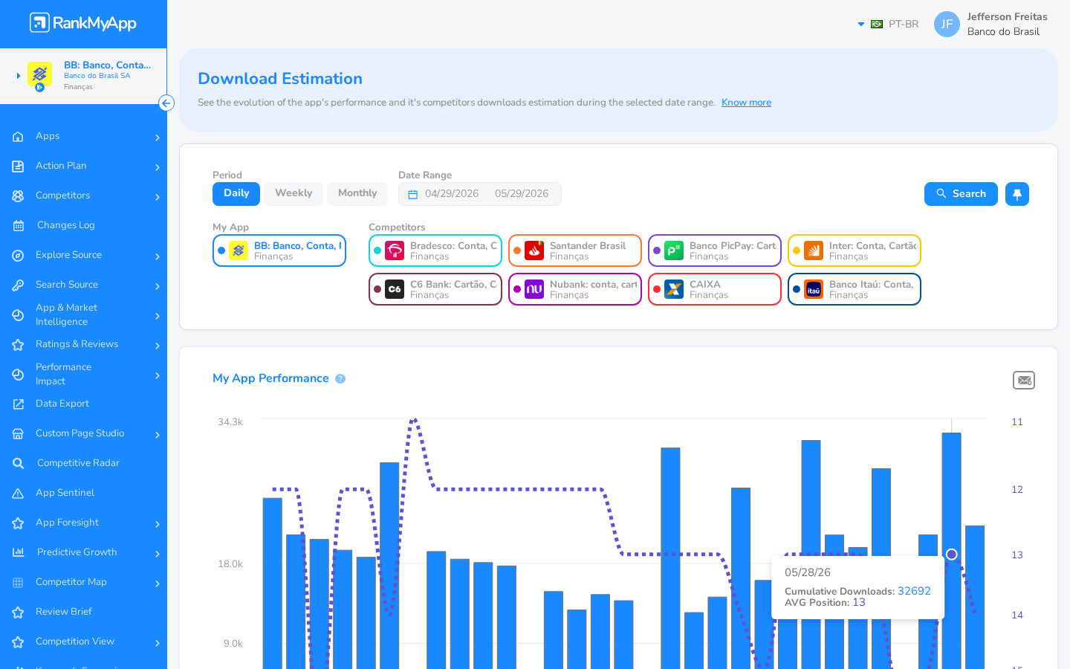This screenshot has width=1070, height=669.
Task: Click the email report envelope icon
Action: [x=1024, y=381]
